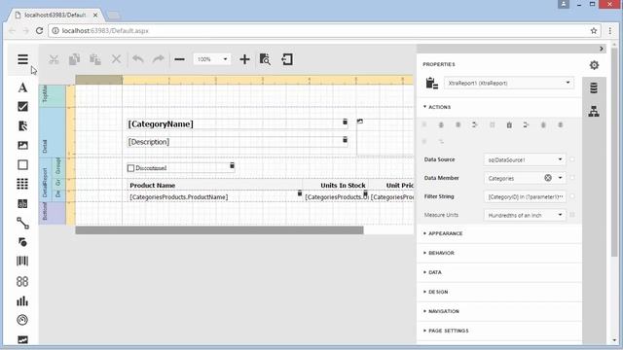Select the Label control in toolbox
The height and width of the screenshot is (350, 623).
point(22,87)
